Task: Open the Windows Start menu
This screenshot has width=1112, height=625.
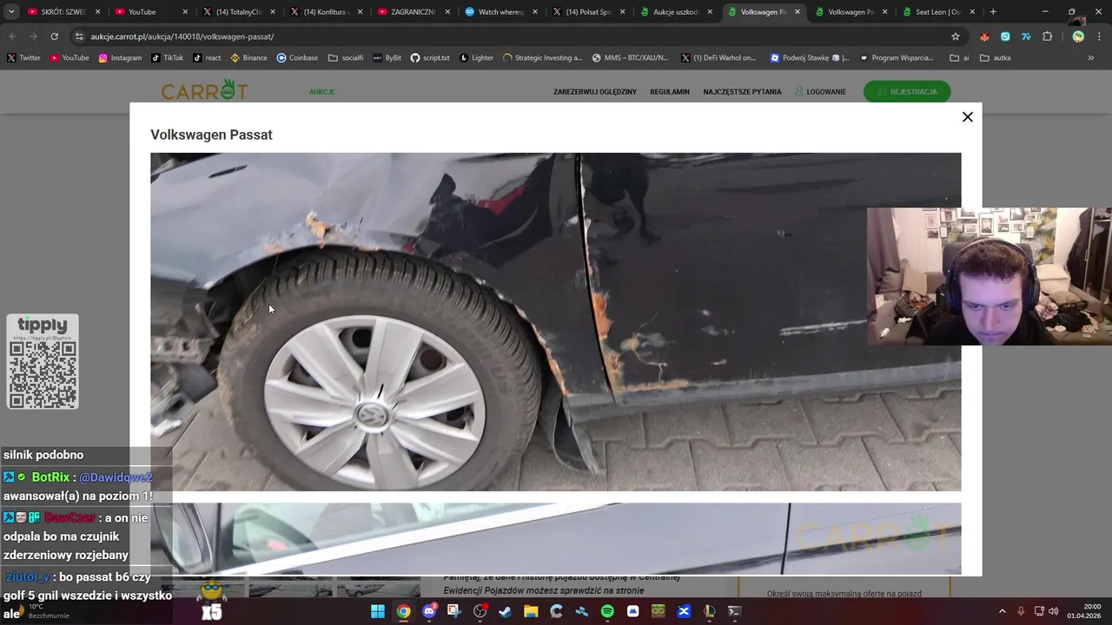Action: click(378, 611)
